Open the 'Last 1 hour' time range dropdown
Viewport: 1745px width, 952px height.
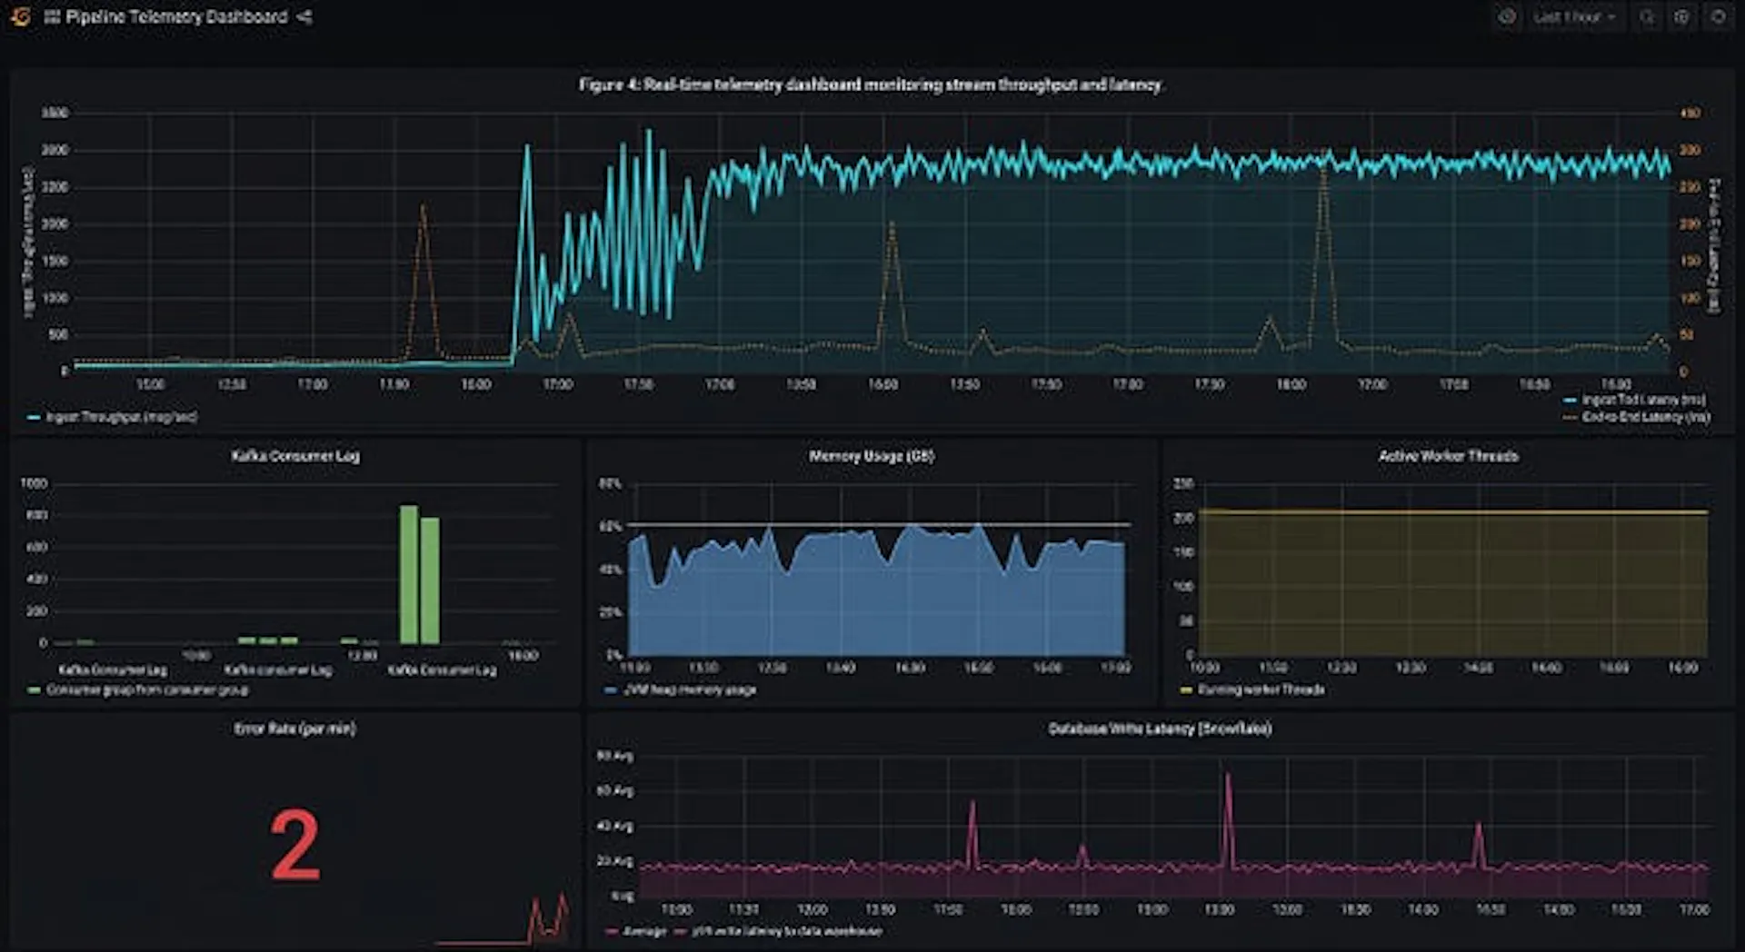click(1574, 17)
